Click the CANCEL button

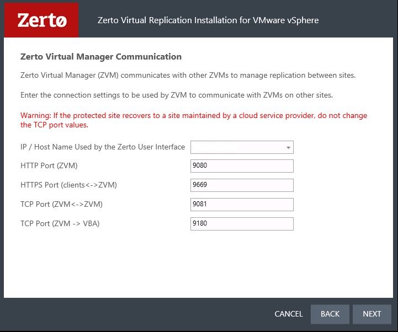[289, 314]
